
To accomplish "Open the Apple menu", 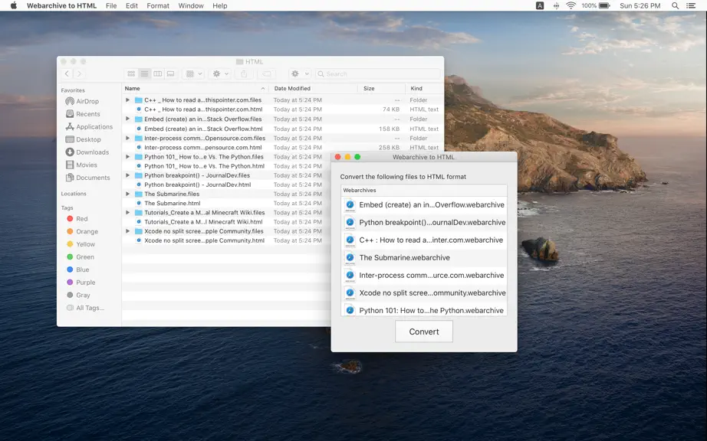I will click(x=14, y=5).
